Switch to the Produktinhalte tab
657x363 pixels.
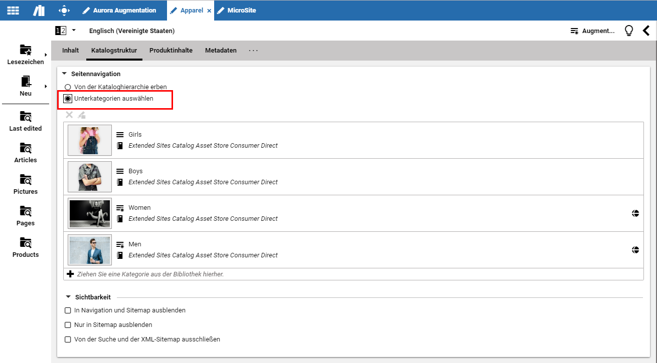point(171,51)
